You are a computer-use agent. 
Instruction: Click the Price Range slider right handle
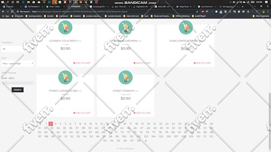33,83
